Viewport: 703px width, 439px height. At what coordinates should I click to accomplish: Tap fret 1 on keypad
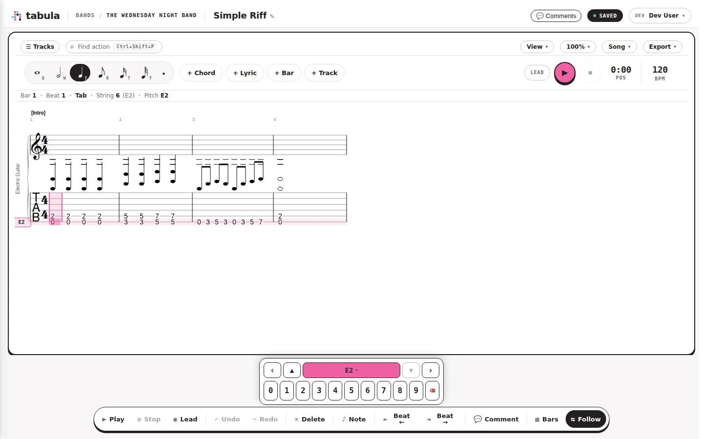(287, 391)
